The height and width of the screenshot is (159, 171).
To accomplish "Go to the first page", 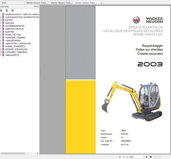I will (x=120, y=157).
